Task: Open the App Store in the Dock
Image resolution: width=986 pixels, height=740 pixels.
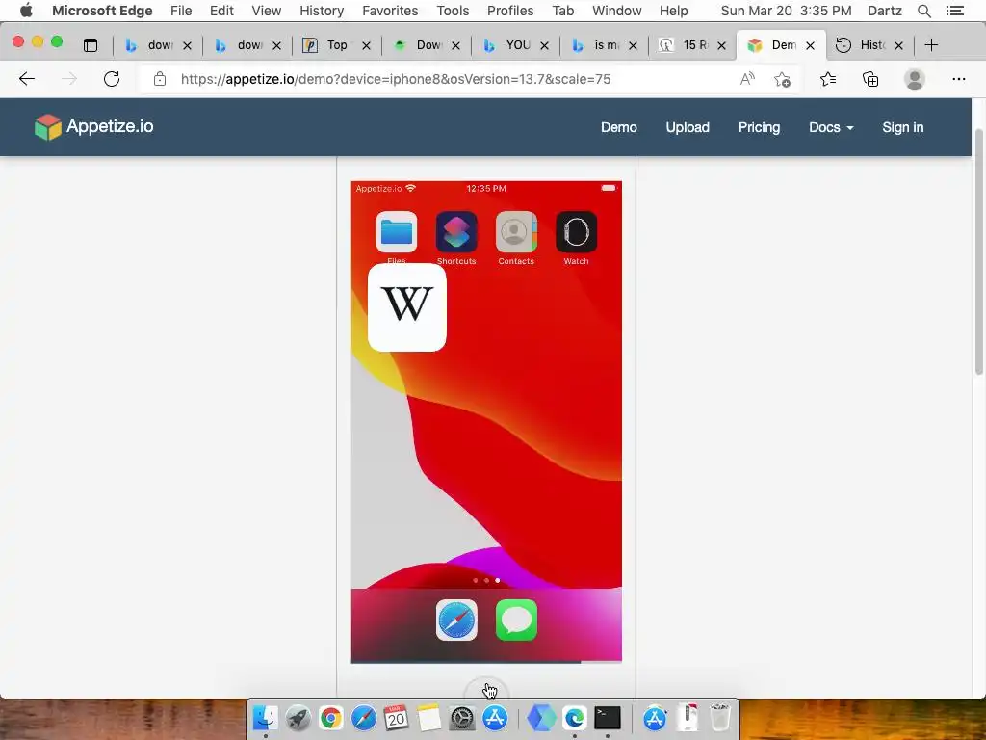Action: [495, 717]
